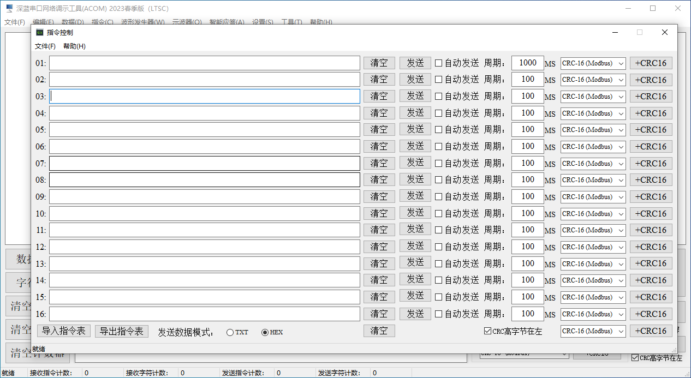Uncheck the CRC高字节在左 checkbox in dialog

488,331
